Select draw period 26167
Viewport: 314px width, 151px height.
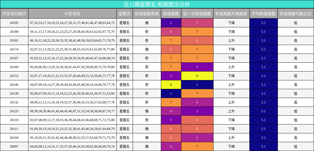point(14,58)
